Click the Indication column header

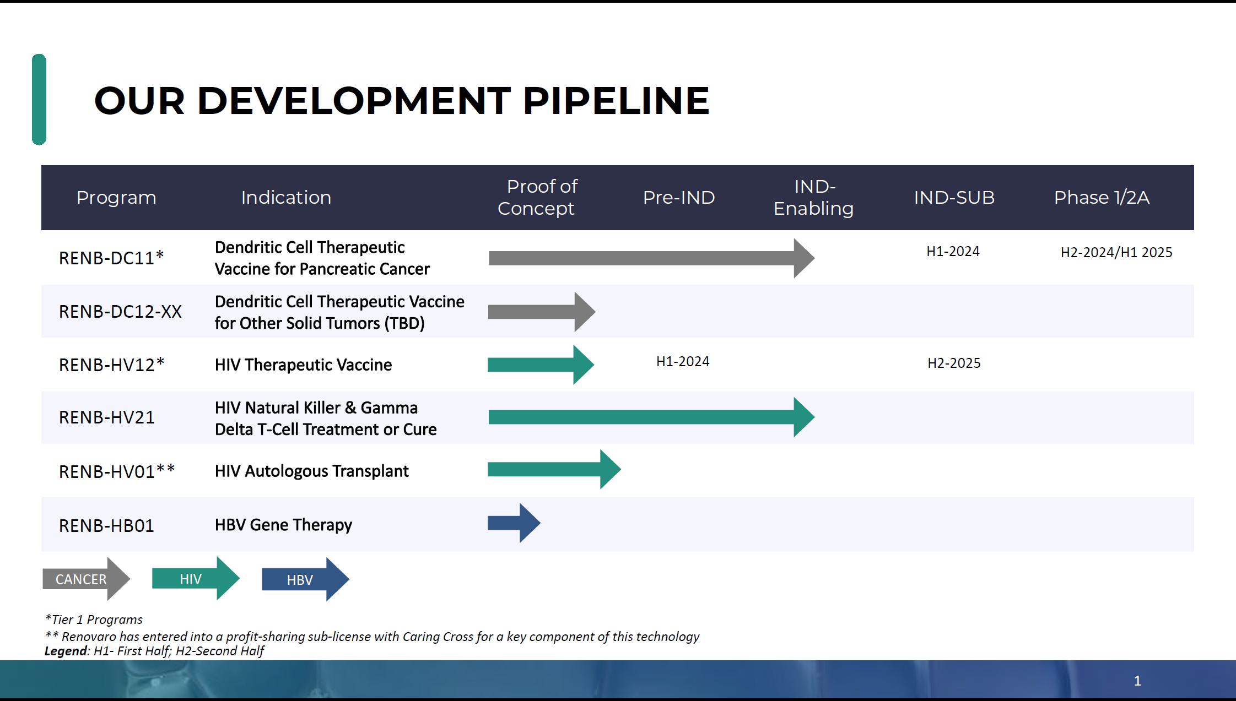pyautogui.click(x=286, y=198)
